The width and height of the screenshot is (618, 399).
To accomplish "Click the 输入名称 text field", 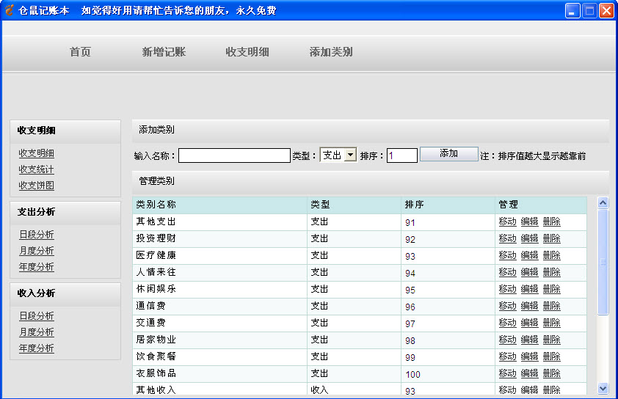I will click(x=234, y=155).
